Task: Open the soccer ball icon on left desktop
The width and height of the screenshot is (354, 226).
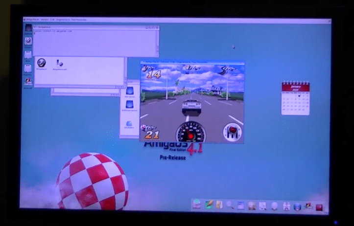Action: point(28,41)
